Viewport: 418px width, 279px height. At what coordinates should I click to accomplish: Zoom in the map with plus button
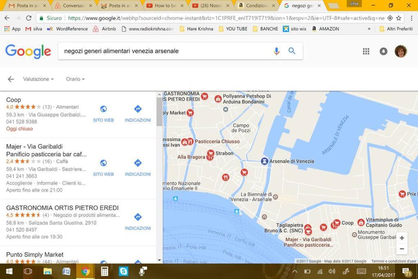(402, 238)
